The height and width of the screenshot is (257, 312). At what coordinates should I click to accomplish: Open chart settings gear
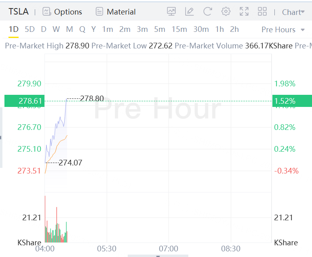coord(226,12)
